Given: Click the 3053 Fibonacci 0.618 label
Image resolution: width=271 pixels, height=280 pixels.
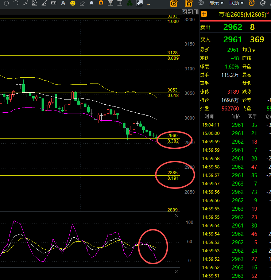Looking at the screenshot, I should coord(173,93).
